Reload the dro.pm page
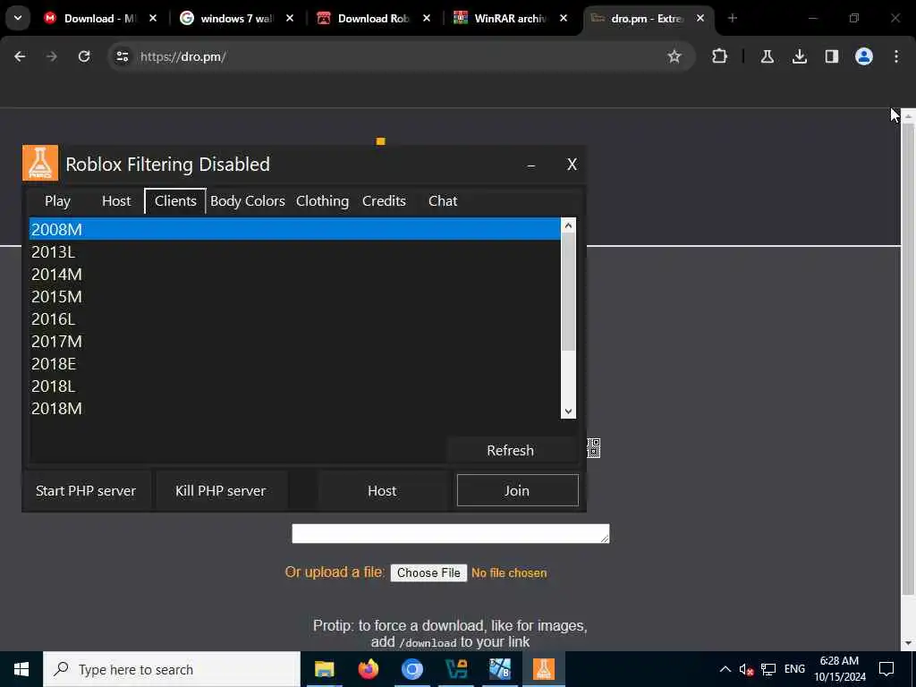Viewport: 916px width, 687px height. pyautogui.click(x=84, y=56)
